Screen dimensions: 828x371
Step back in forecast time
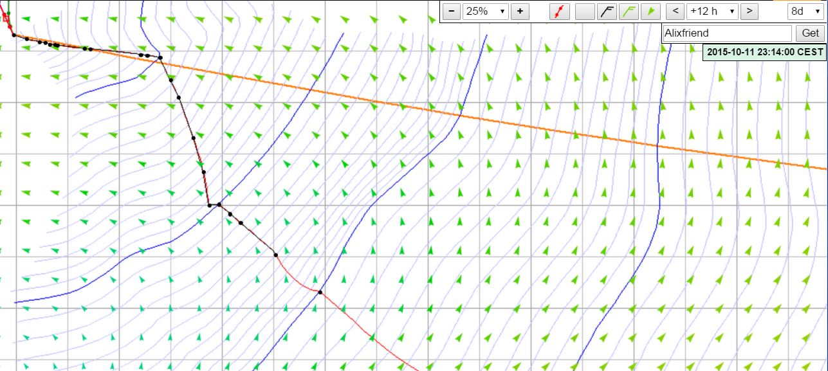coord(675,11)
